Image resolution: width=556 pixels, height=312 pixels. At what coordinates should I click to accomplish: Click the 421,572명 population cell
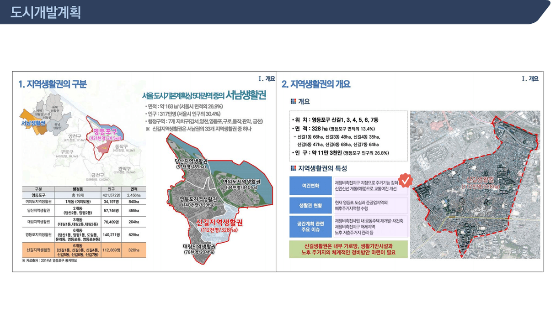pyautogui.click(x=111, y=195)
